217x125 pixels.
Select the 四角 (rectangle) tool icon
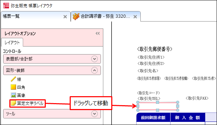click(13, 87)
